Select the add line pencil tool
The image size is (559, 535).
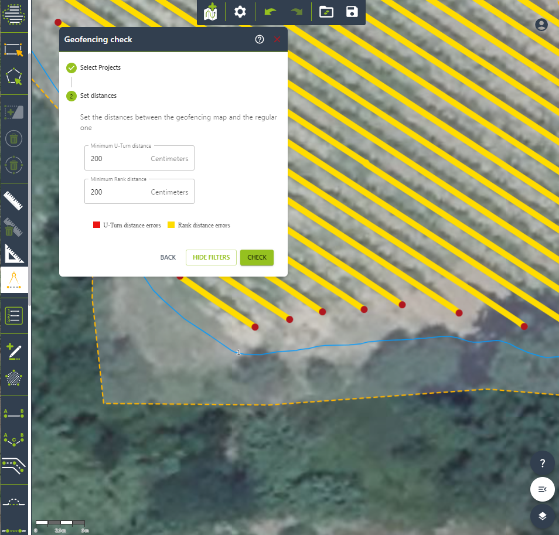[13, 351]
